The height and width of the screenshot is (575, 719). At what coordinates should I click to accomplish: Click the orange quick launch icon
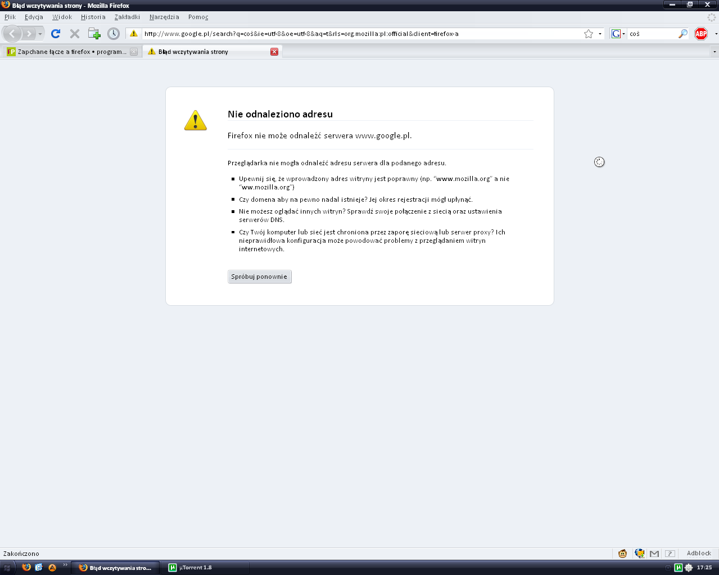(x=52, y=568)
